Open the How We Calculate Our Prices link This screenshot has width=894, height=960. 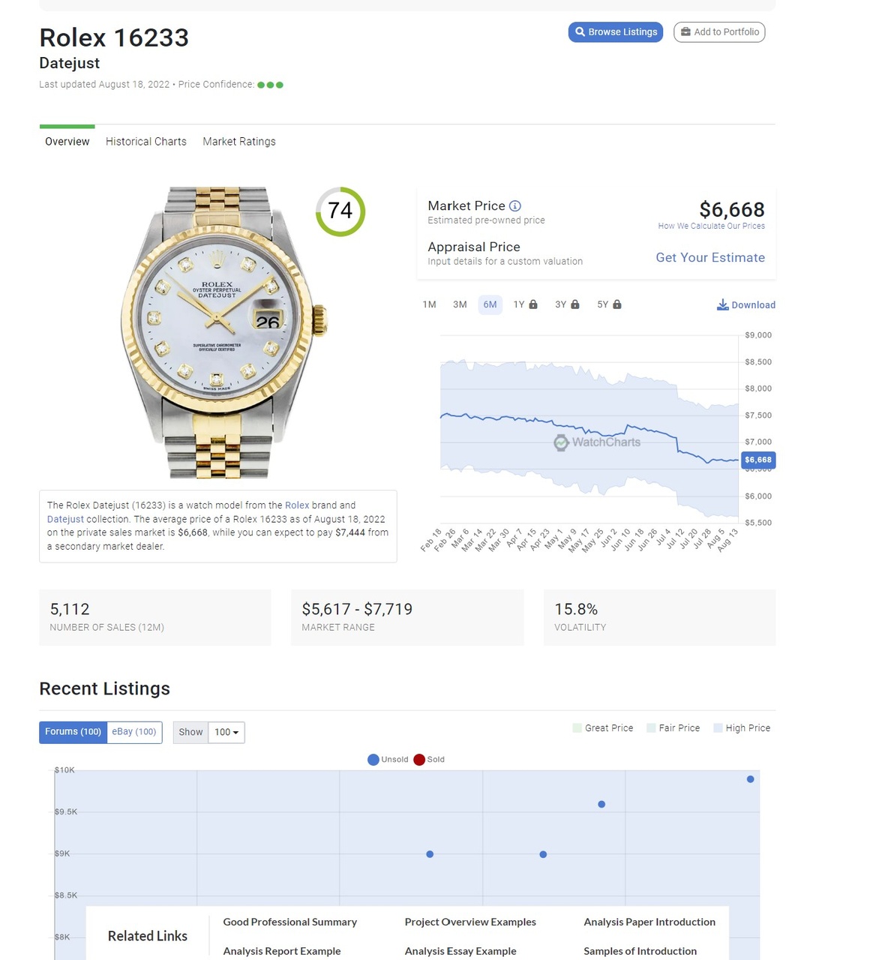tap(711, 226)
